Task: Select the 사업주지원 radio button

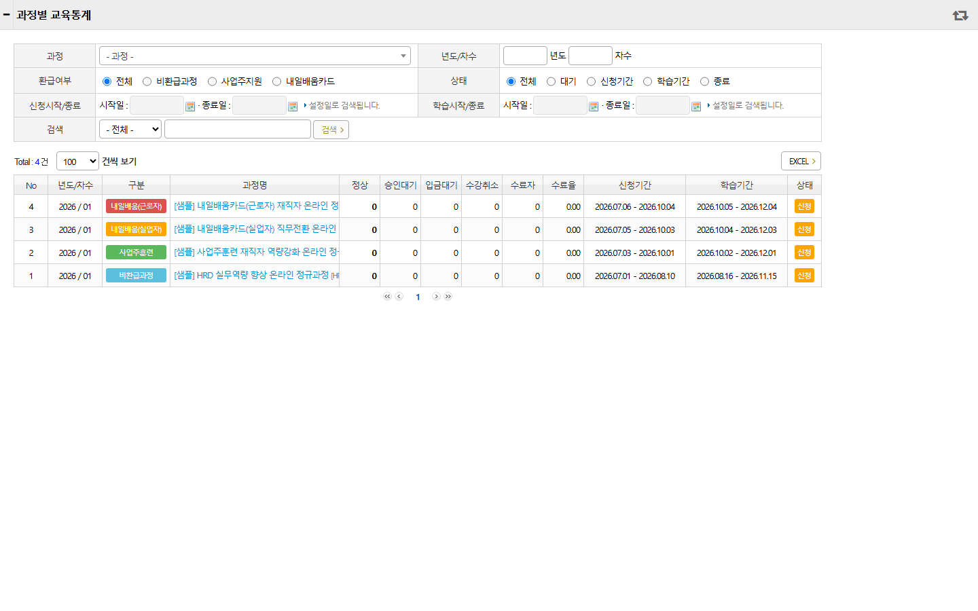Action: [x=212, y=81]
